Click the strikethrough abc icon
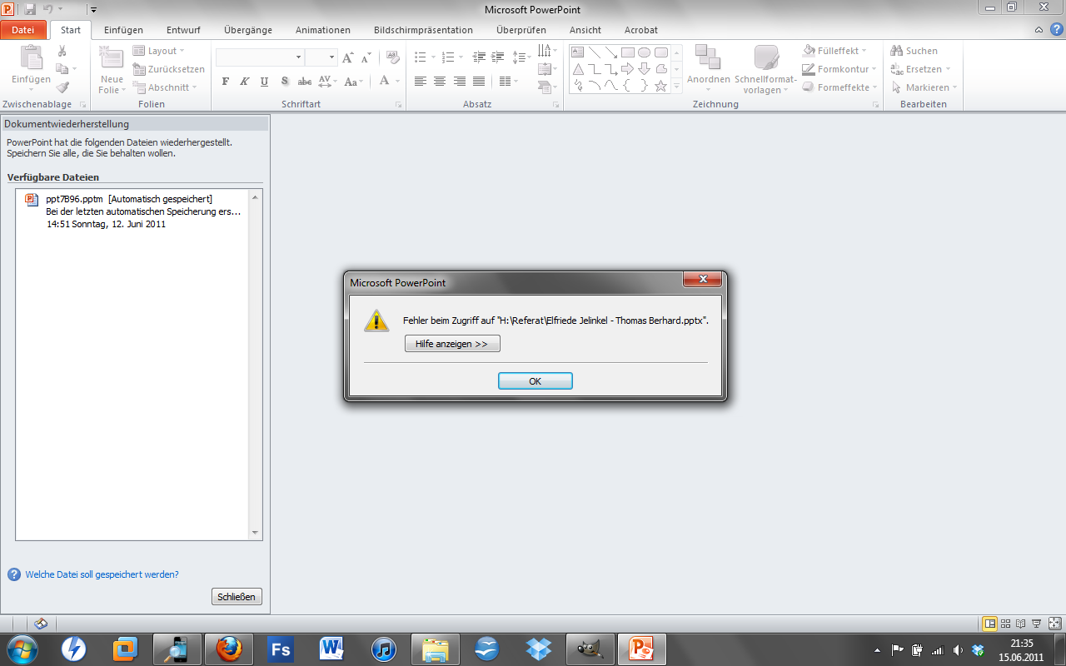 point(305,82)
